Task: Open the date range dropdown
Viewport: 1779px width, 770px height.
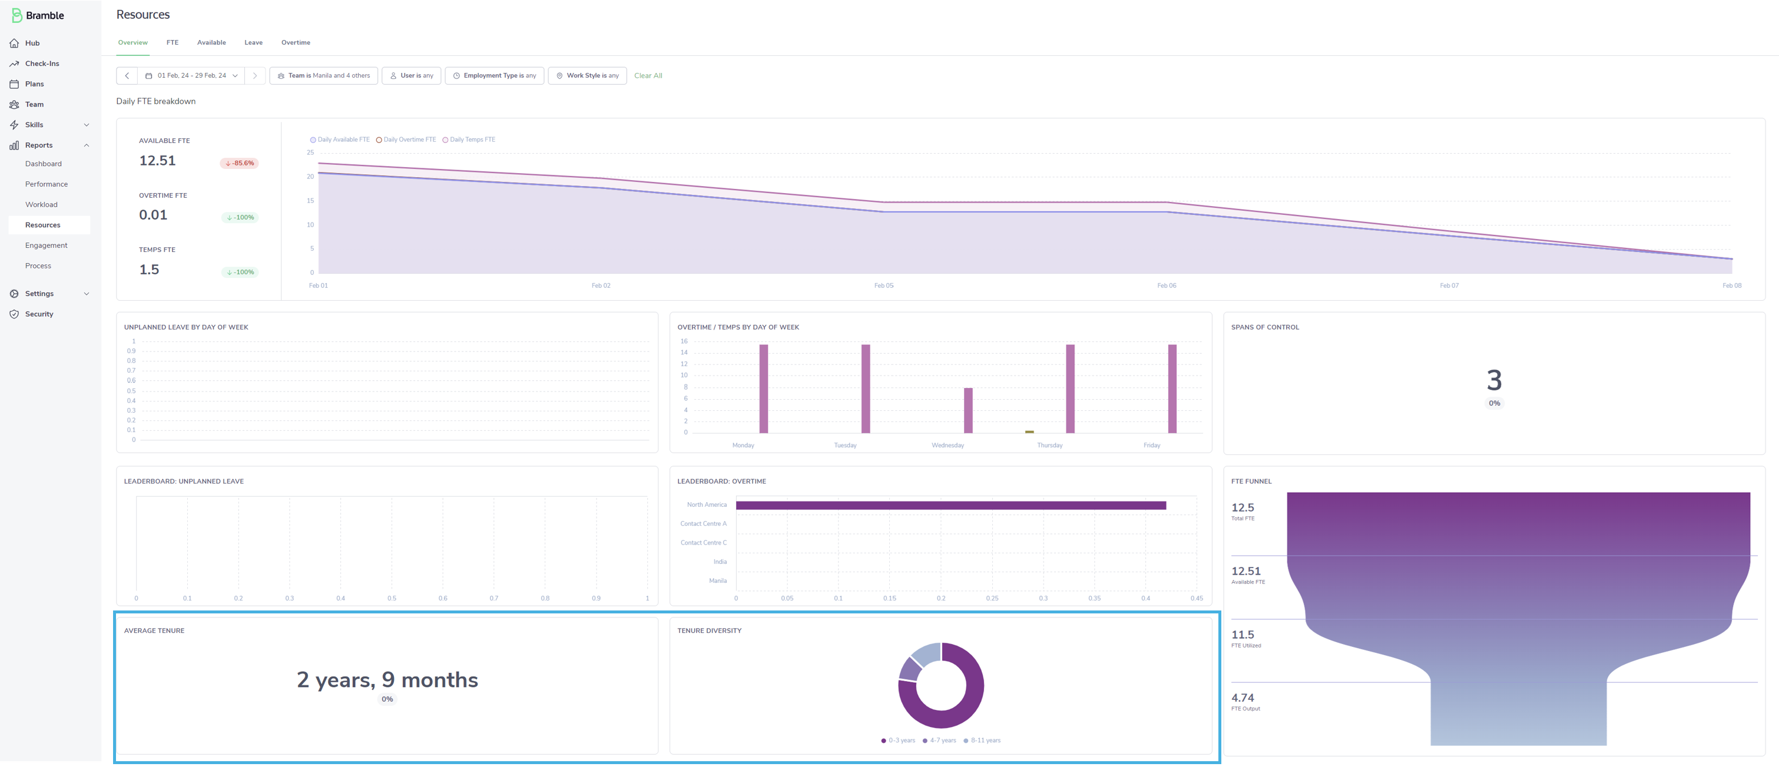Action: [191, 76]
